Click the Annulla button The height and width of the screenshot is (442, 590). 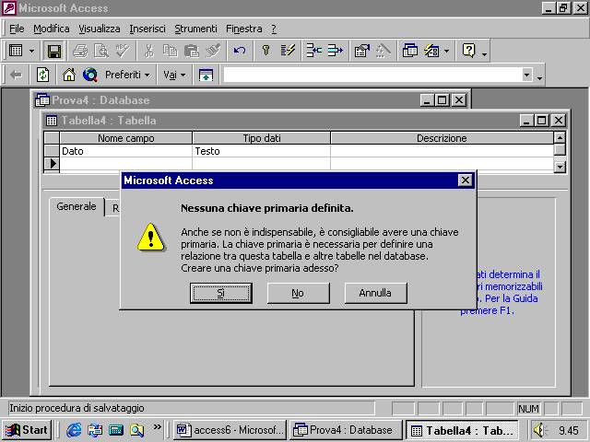pyautogui.click(x=375, y=293)
